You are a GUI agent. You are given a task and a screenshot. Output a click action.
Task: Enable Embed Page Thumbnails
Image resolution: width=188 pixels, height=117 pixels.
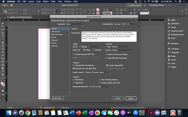click(x=74, y=65)
